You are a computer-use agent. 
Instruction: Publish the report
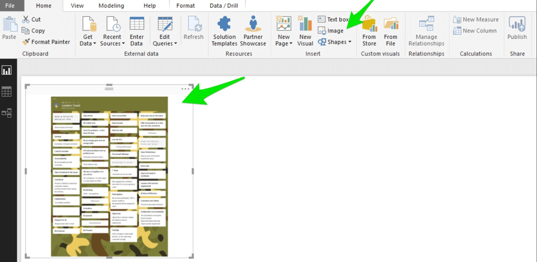pyautogui.click(x=517, y=28)
